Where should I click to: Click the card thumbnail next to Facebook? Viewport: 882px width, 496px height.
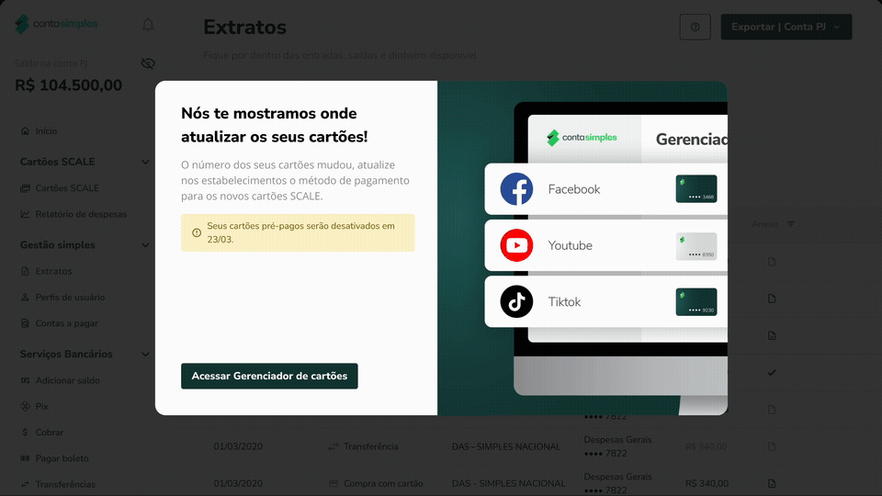696,189
